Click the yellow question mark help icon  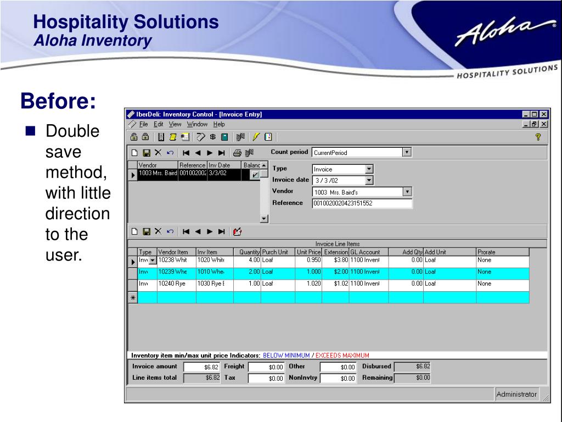pos(538,137)
